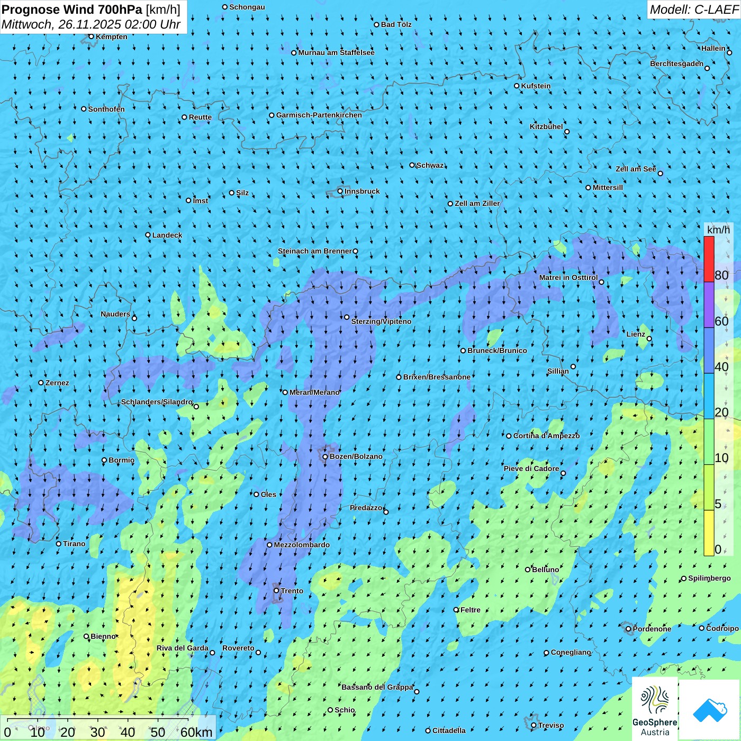Click the 'Mittersill' label
The image size is (741, 741).
coord(608,187)
